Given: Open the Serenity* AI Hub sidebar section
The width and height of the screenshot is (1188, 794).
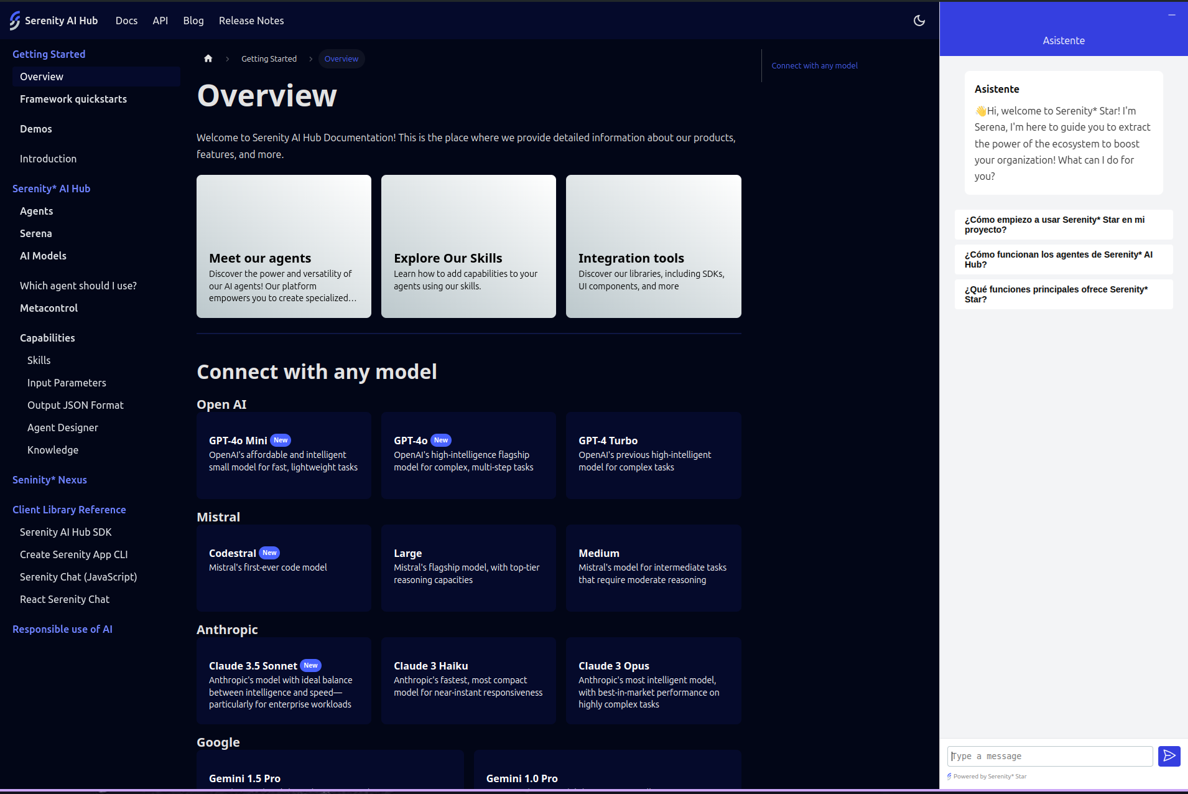Looking at the screenshot, I should [52, 189].
